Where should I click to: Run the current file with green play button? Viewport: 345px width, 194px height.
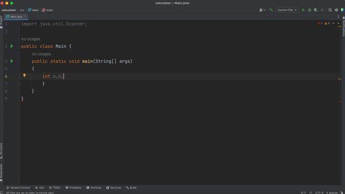[x=303, y=10]
